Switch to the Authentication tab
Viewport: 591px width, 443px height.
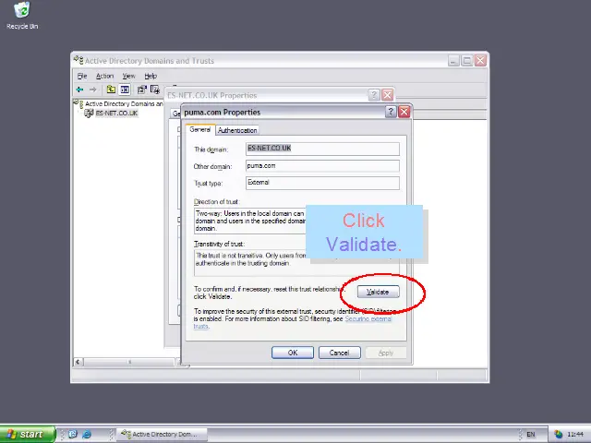(x=237, y=130)
